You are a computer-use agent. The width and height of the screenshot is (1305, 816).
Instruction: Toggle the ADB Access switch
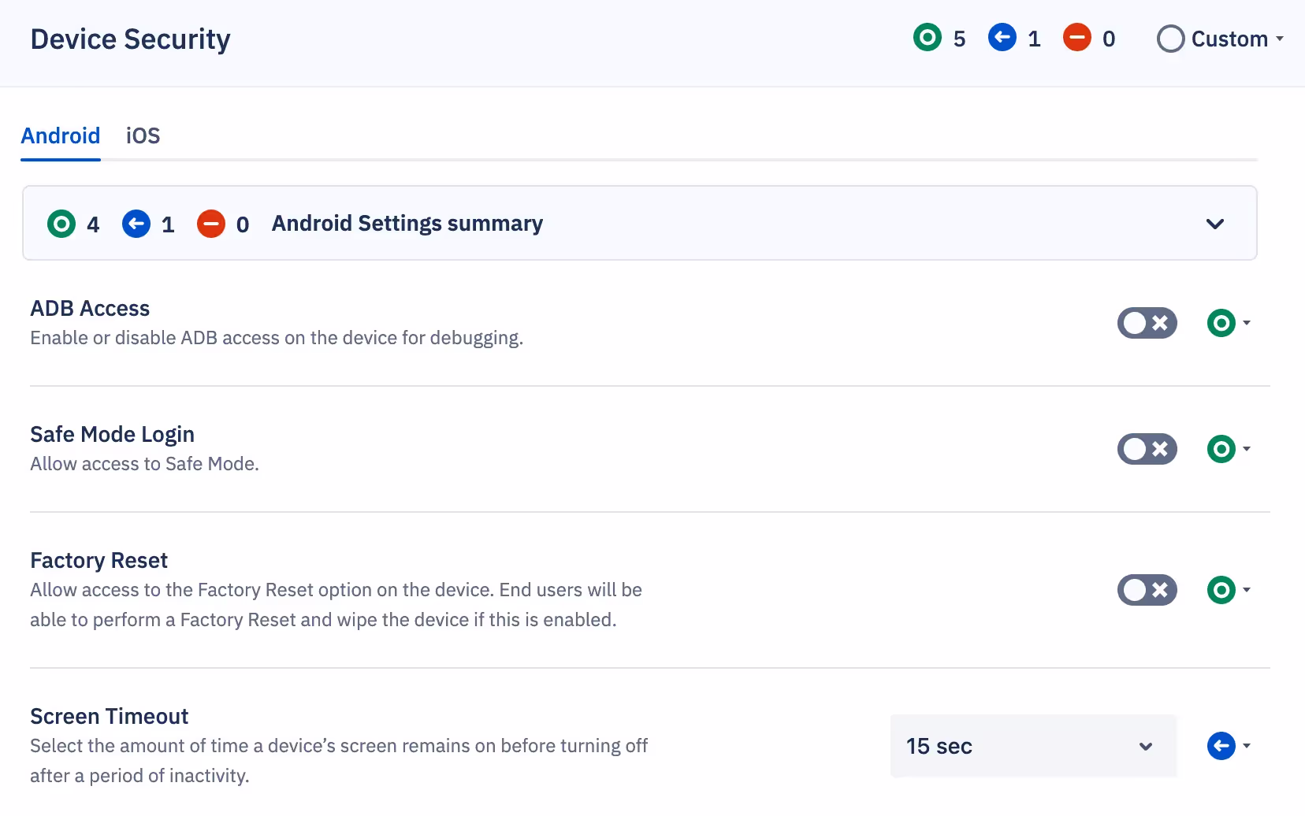point(1147,323)
